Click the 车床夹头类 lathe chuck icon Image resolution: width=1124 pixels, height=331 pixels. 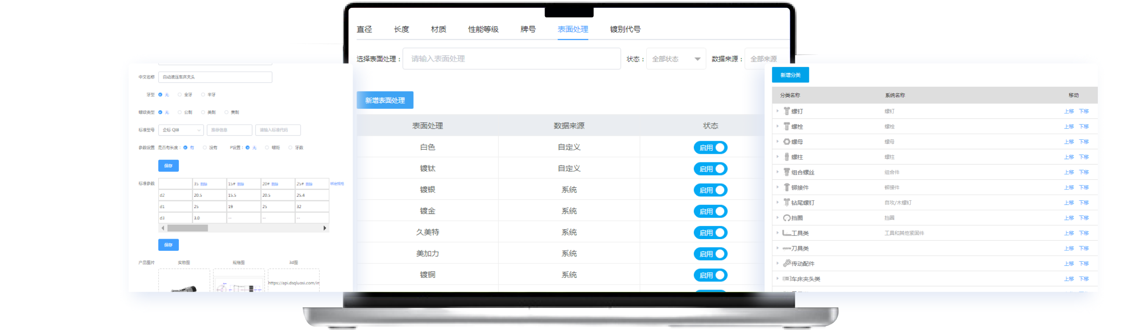pos(786,279)
